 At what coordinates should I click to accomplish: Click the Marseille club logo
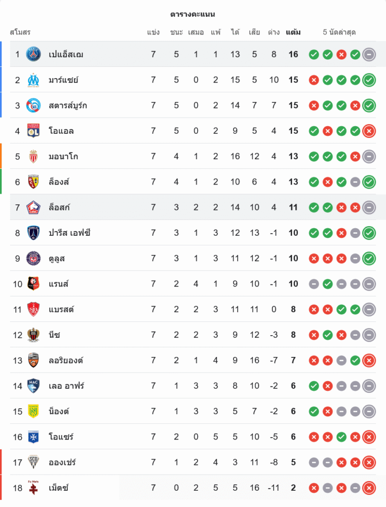(x=33, y=80)
